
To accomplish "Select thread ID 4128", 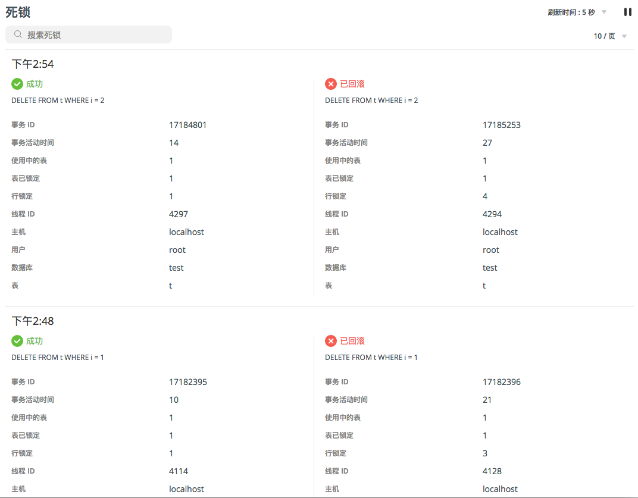I will tap(492, 471).
